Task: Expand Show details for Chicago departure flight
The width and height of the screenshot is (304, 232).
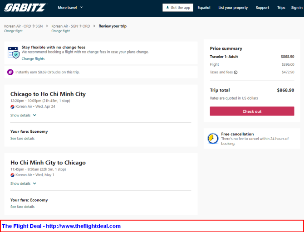Action: [23, 115]
